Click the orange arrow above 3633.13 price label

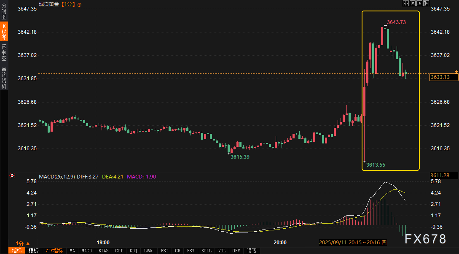pos(456,71)
